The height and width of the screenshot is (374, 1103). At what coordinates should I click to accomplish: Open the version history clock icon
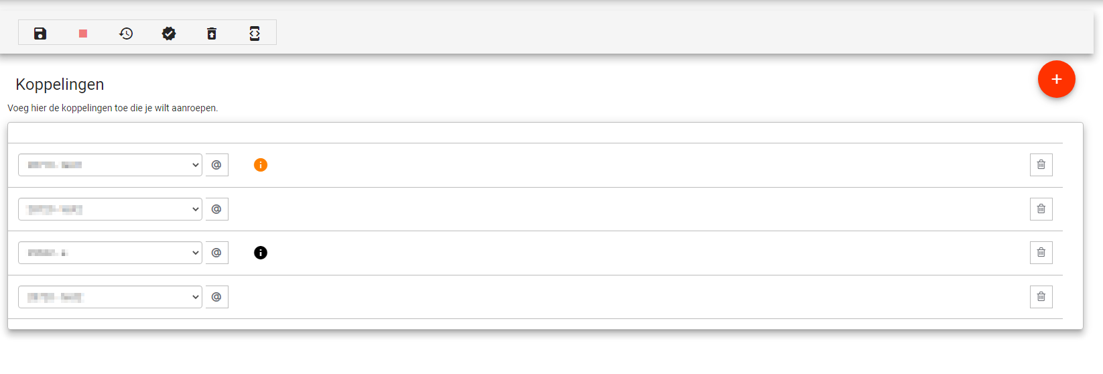pos(126,34)
